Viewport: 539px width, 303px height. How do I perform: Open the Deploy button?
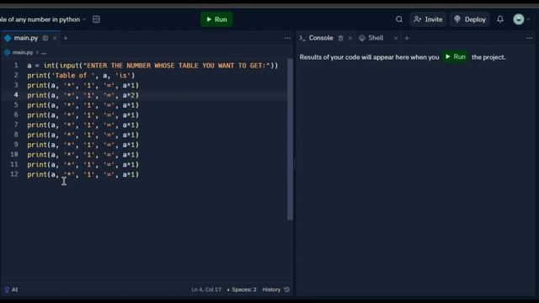pyautogui.click(x=470, y=19)
